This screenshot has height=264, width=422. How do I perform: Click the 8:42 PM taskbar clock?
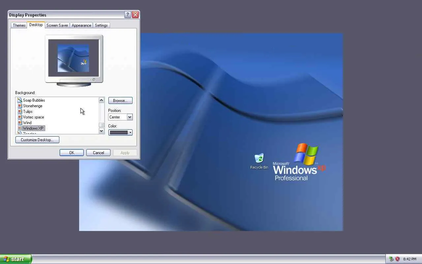coord(410,259)
